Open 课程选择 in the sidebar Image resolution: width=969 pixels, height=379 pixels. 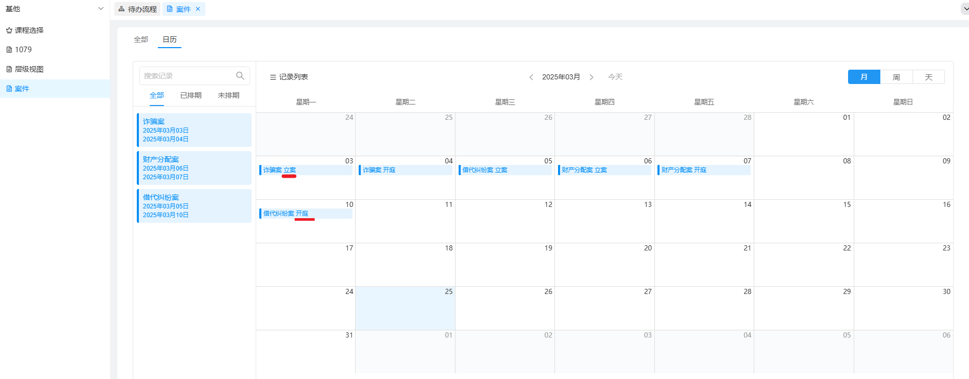tap(29, 30)
